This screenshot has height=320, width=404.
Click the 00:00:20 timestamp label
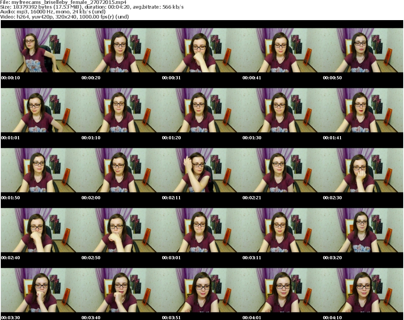pos(91,78)
